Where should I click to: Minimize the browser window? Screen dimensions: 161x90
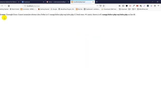click(x=152, y=2)
